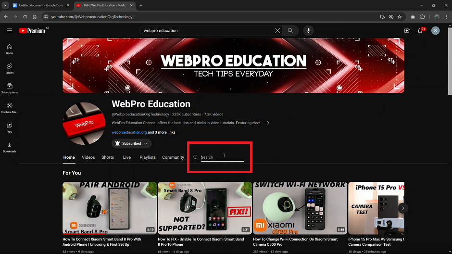This screenshot has width=452, height=254.
Task: Click the WebPro Education channel name
Action: click(x=151, y=104)
